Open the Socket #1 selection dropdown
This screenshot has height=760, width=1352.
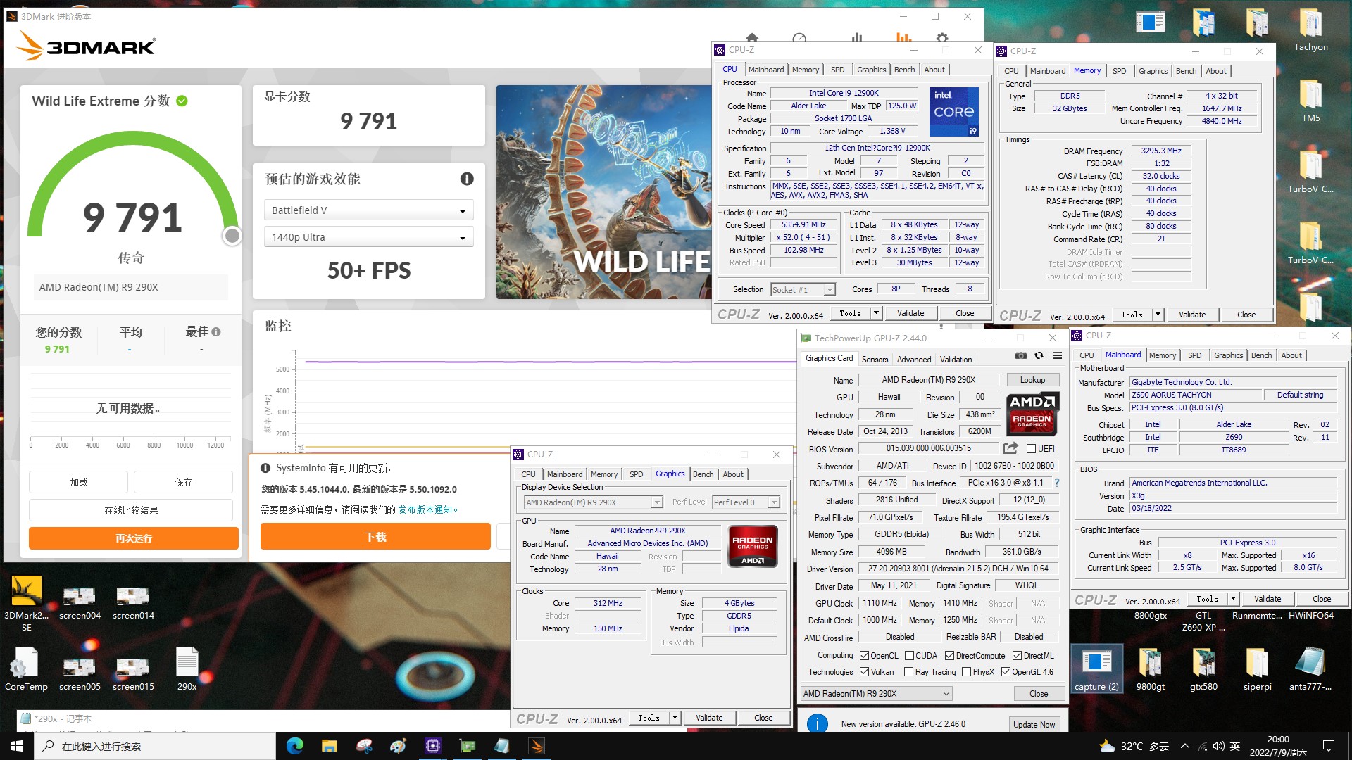[802, 289]
